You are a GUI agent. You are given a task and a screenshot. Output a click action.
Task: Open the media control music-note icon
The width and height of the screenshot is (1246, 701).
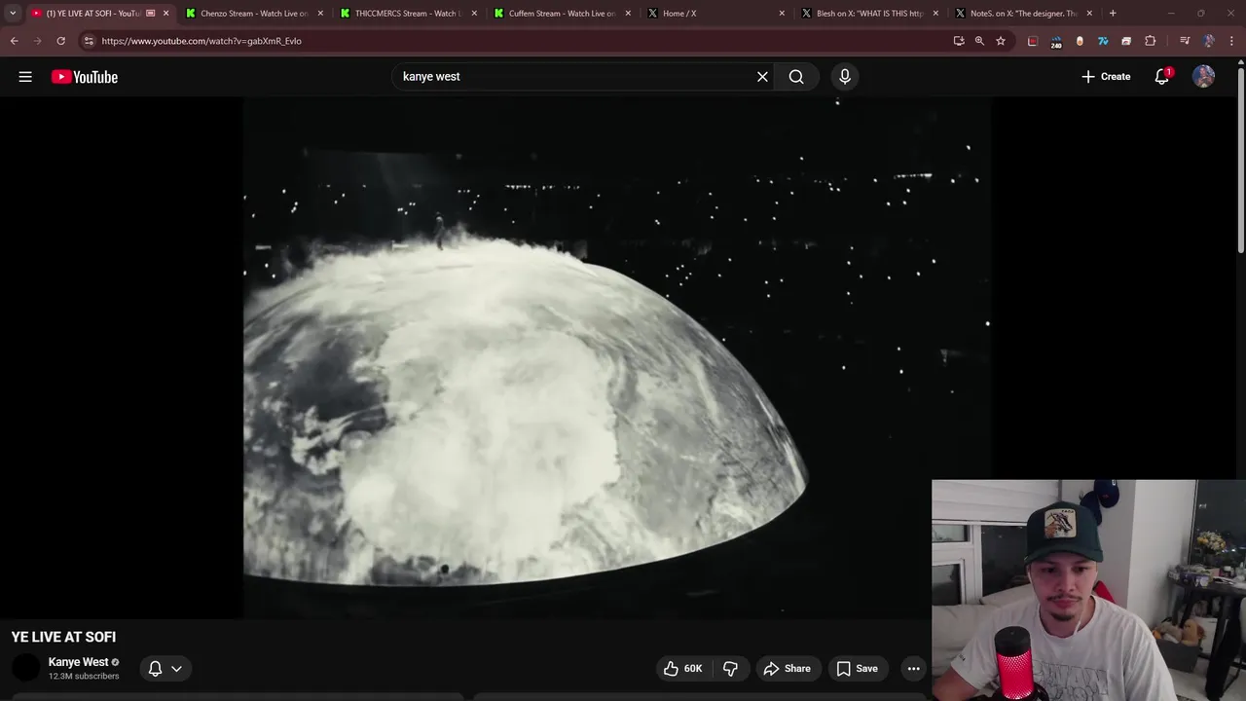click(1185, 41)
